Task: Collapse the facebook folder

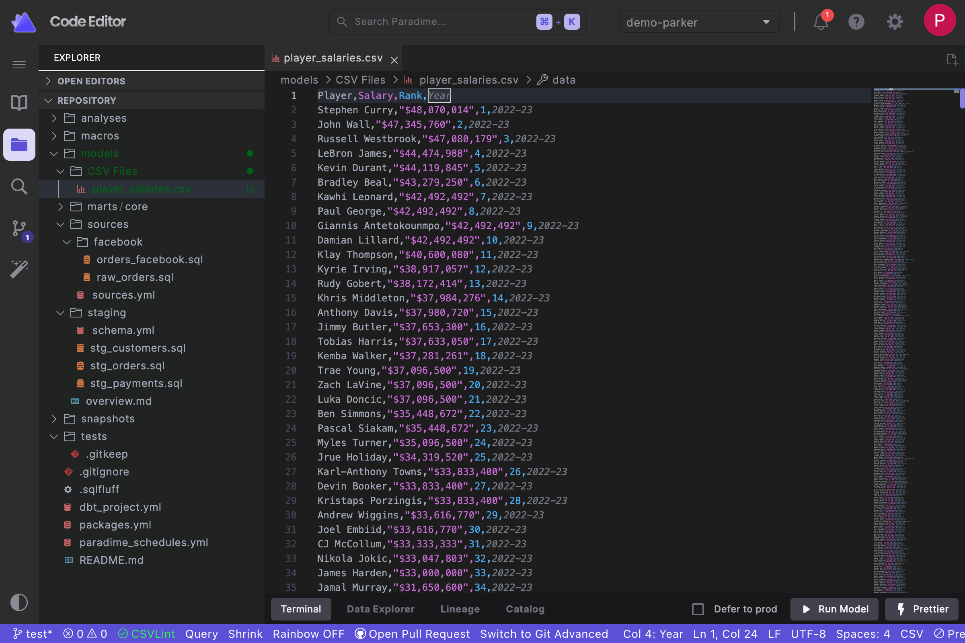Action: tap(152, 242)
